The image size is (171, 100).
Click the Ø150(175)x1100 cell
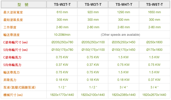coord(93,50)
